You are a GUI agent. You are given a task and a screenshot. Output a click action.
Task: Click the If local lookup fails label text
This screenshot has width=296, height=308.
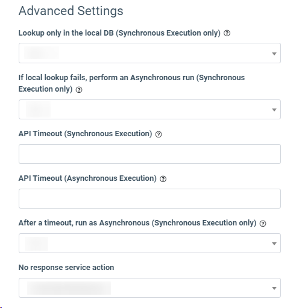coord(131,83)
